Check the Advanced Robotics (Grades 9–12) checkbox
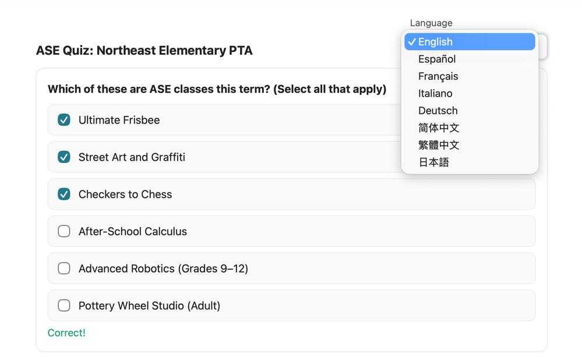Screen dimensions: 582x357 point(64,268)
